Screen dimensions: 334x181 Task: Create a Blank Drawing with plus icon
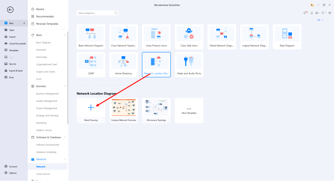[91, 107]
